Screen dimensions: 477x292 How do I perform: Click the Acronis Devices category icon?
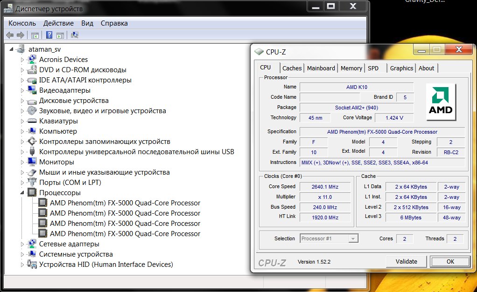click(32, 60)
